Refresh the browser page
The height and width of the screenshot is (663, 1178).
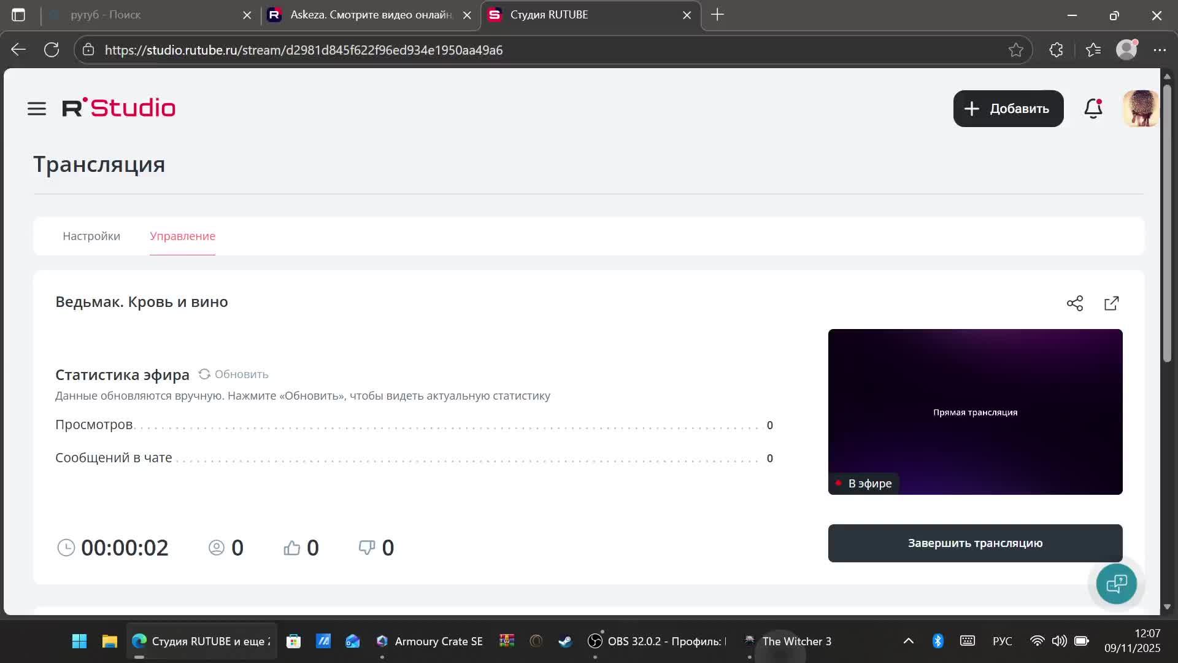52,50
